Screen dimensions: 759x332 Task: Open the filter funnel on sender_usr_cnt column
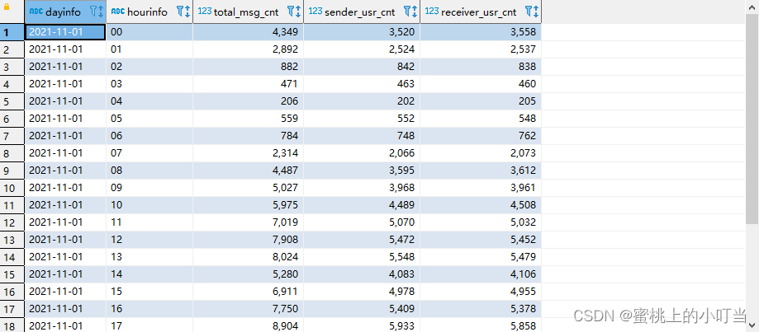tap(407, 12)
